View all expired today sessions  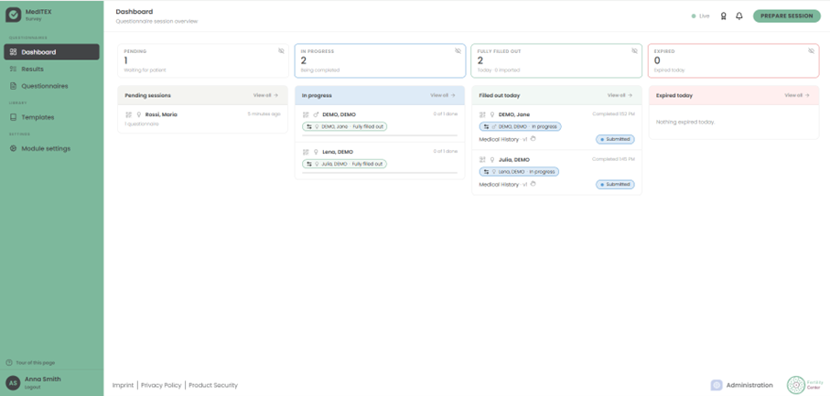[x=797, y=95]
